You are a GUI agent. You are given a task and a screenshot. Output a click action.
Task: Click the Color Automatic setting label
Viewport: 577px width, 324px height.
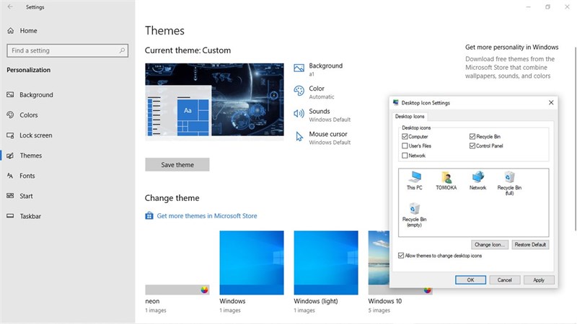322,92
